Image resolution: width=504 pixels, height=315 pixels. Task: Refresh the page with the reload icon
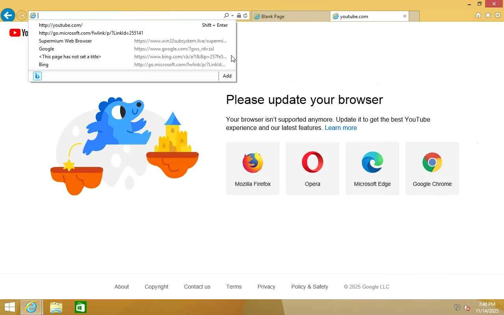coord(245,16)
